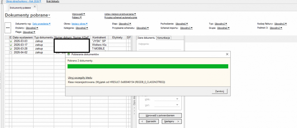Click the "JYSK" SP contractor cell
297x128 pixels.
tap(99, 41)
